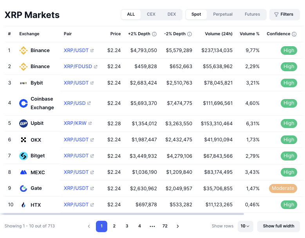Click the $153,310,464 volume cell

[217, 123]
